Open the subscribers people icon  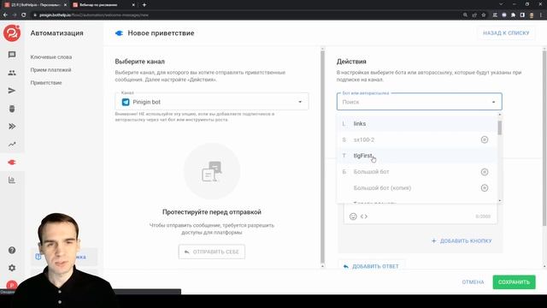[x=12, y=73]
